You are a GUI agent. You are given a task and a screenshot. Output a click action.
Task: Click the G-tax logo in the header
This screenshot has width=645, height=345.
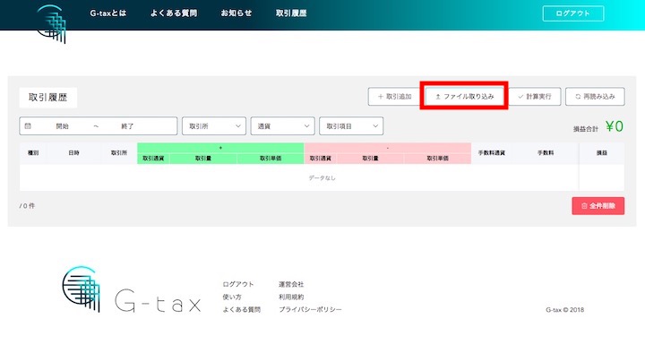[51, 23]
